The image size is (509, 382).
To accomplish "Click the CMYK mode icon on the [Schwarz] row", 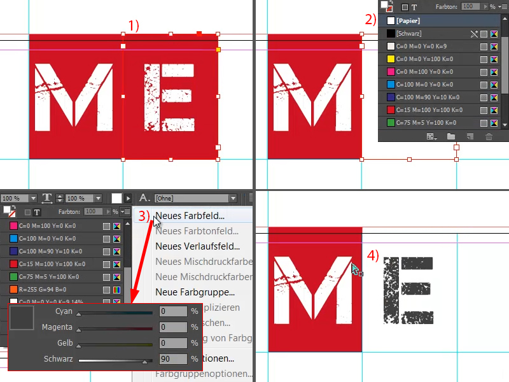I will pos(494,34).
